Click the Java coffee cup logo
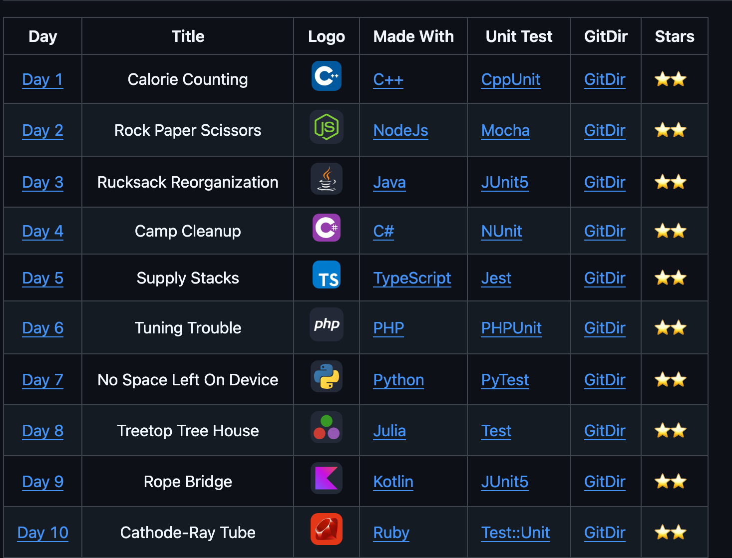The width and height of the screenshot is (732, 558). coord(326,179)
